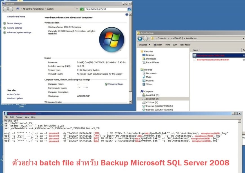Open the help question mark icon
The width and height of the screenshot is (245, 173).
[x=127, y=15]
